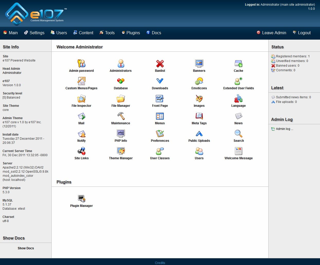
Task: Open the Admin log link
Action: [x=284, y=129]
